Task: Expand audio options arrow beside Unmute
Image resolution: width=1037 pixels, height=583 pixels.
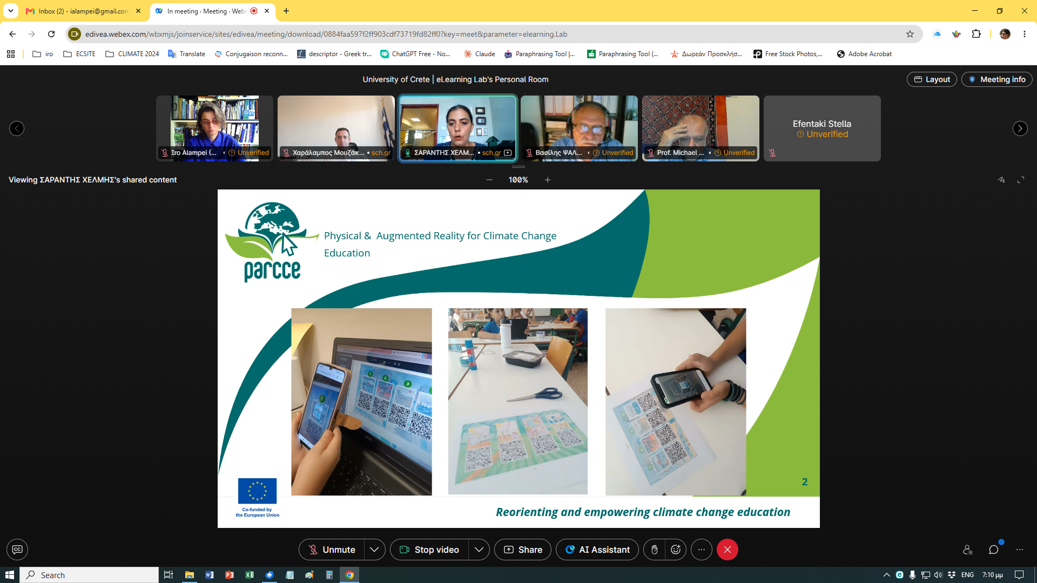Action: (374, 550)
